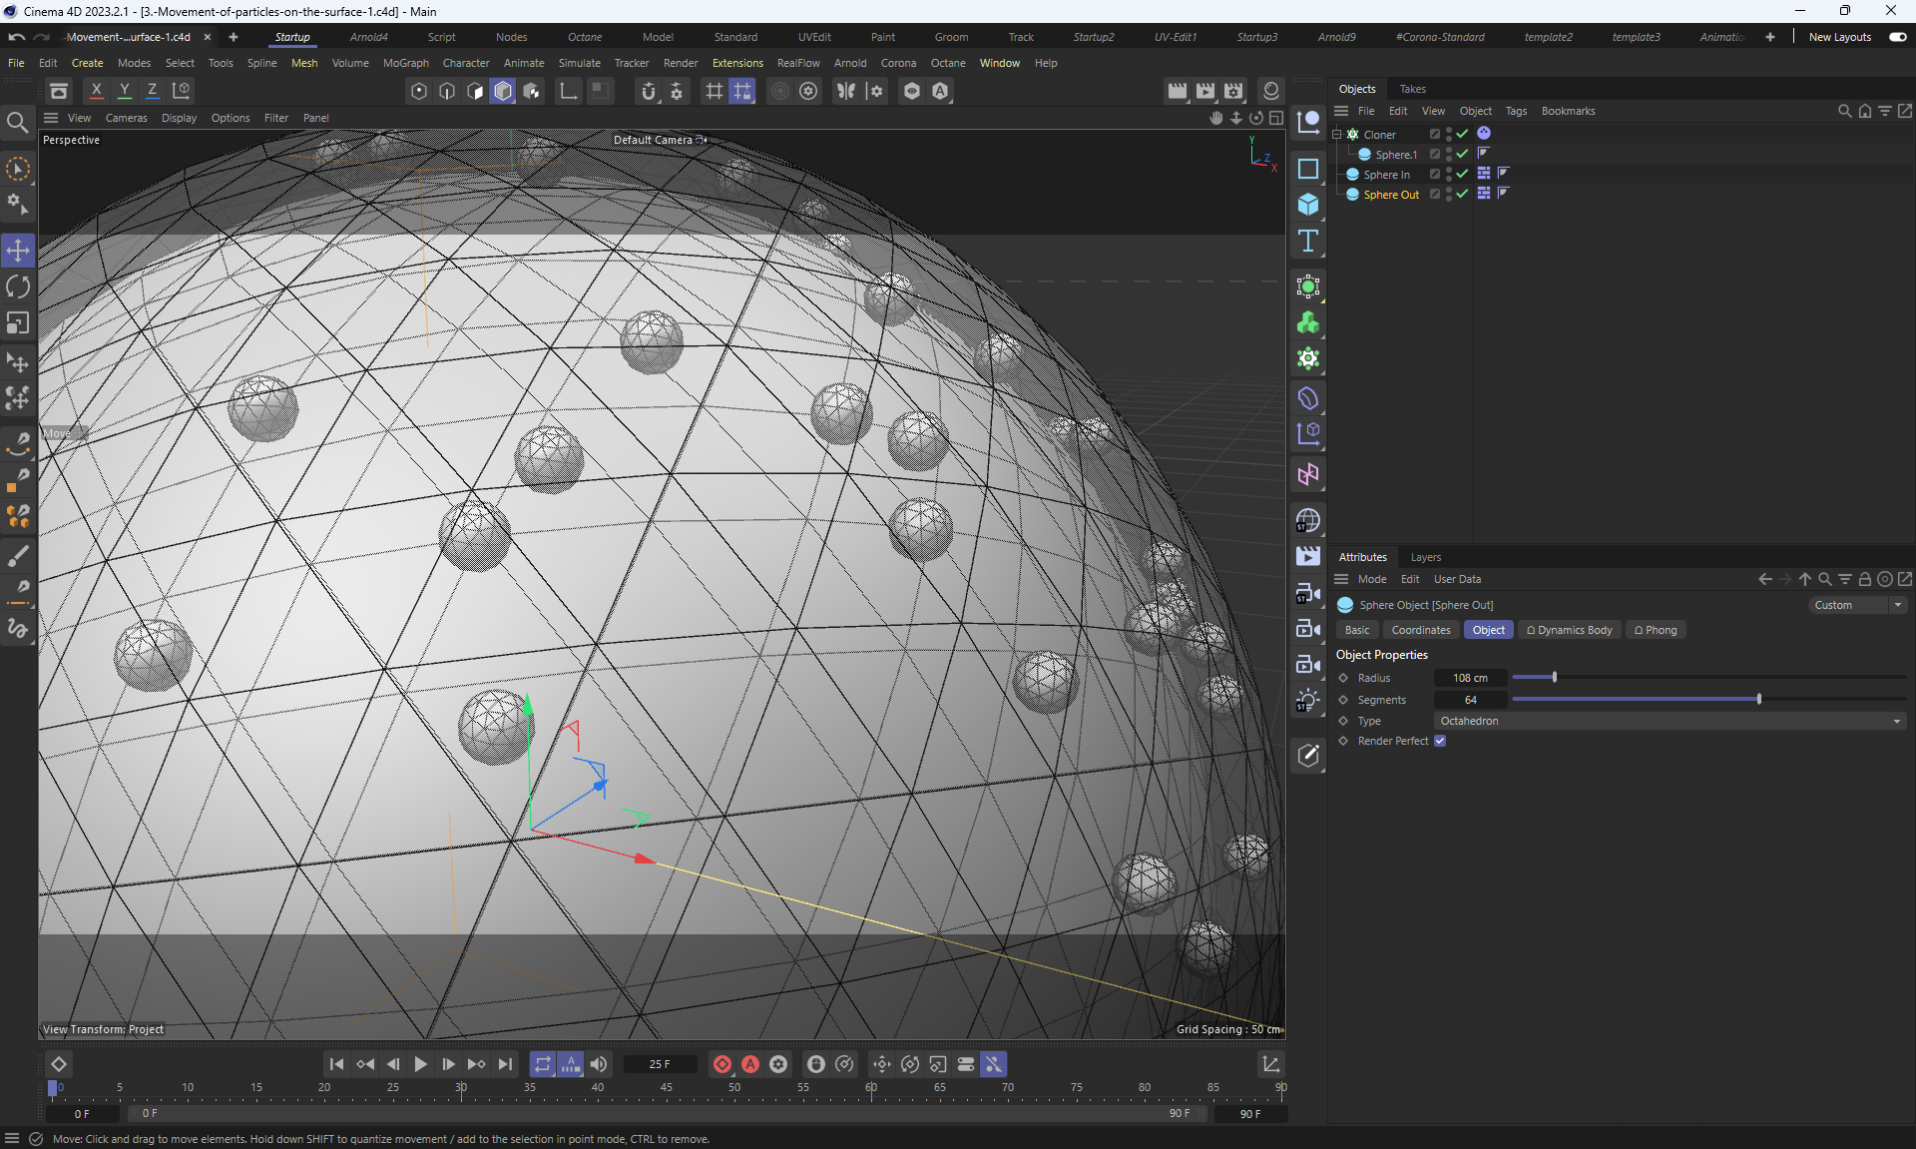The width and height of the screenshot is (1916, 1149).
Task: Select the Rotate tool in left toolbar
Action: click(18, 287)
